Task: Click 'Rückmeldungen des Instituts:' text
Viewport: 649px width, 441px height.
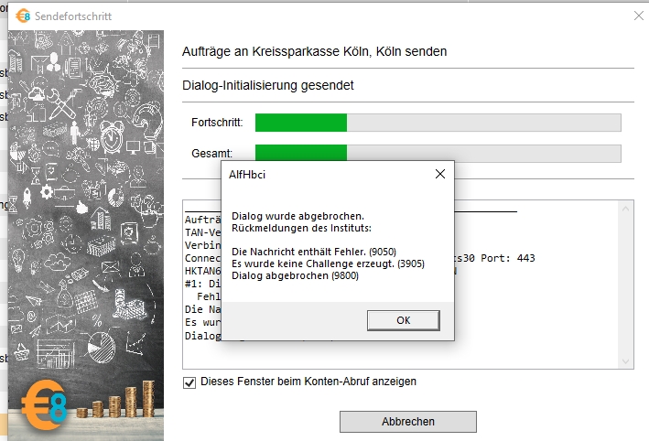Action: [301, 228]
